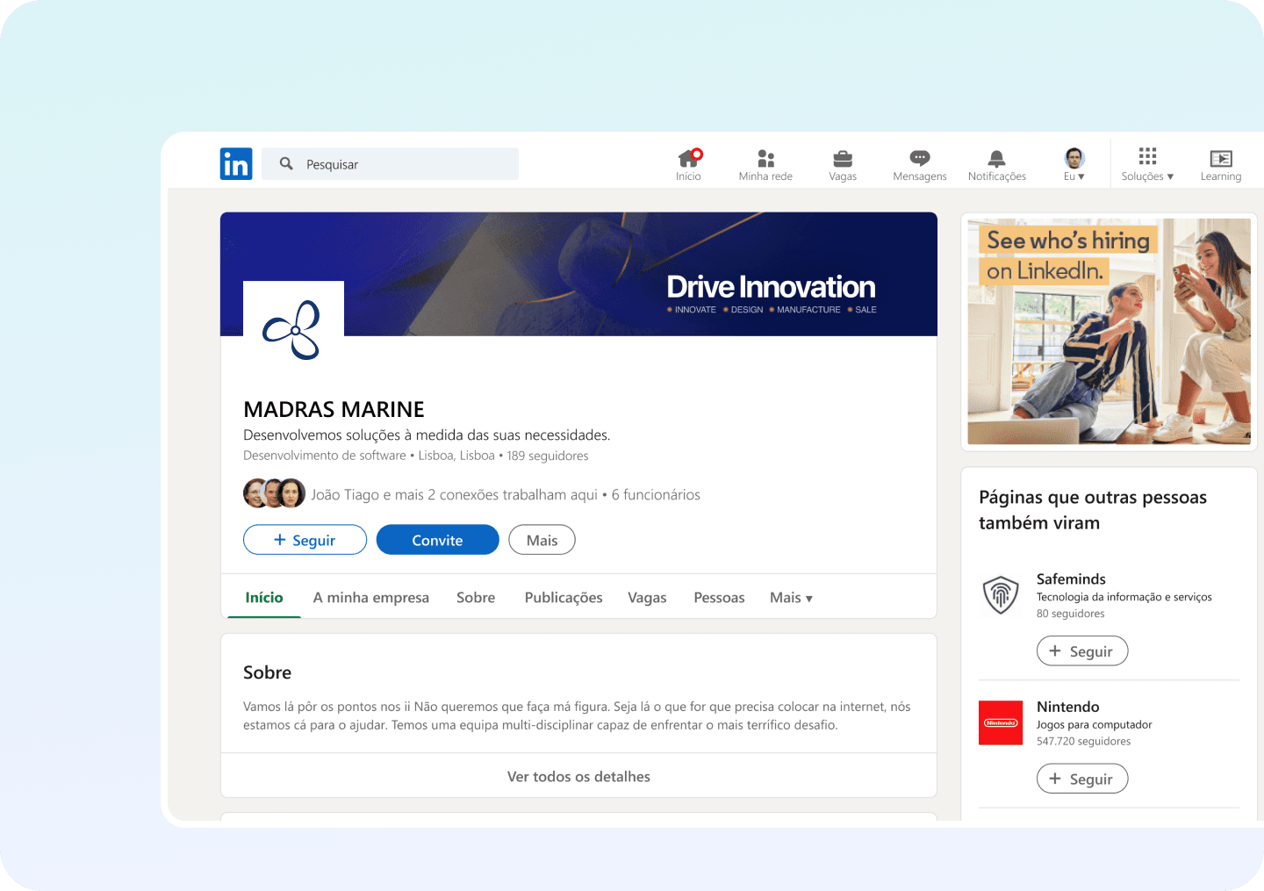Image resolution: width=1264 pixels, height=891 pixels.
Task: Switch to the Sobre tab
Action: [x=476, y=598]
